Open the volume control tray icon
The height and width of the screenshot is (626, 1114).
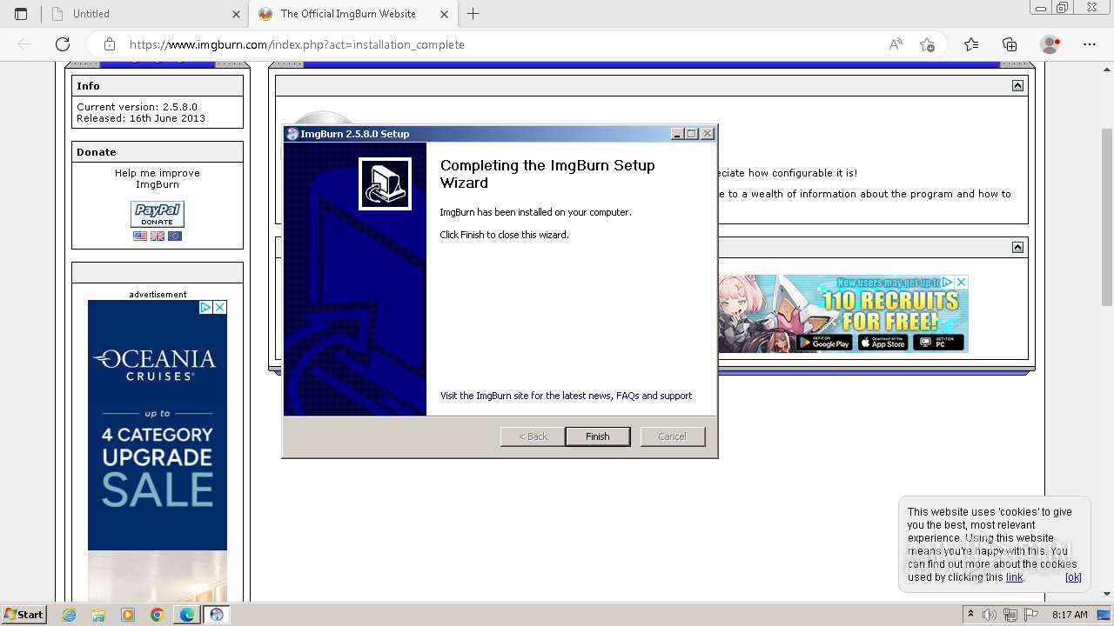990,615
